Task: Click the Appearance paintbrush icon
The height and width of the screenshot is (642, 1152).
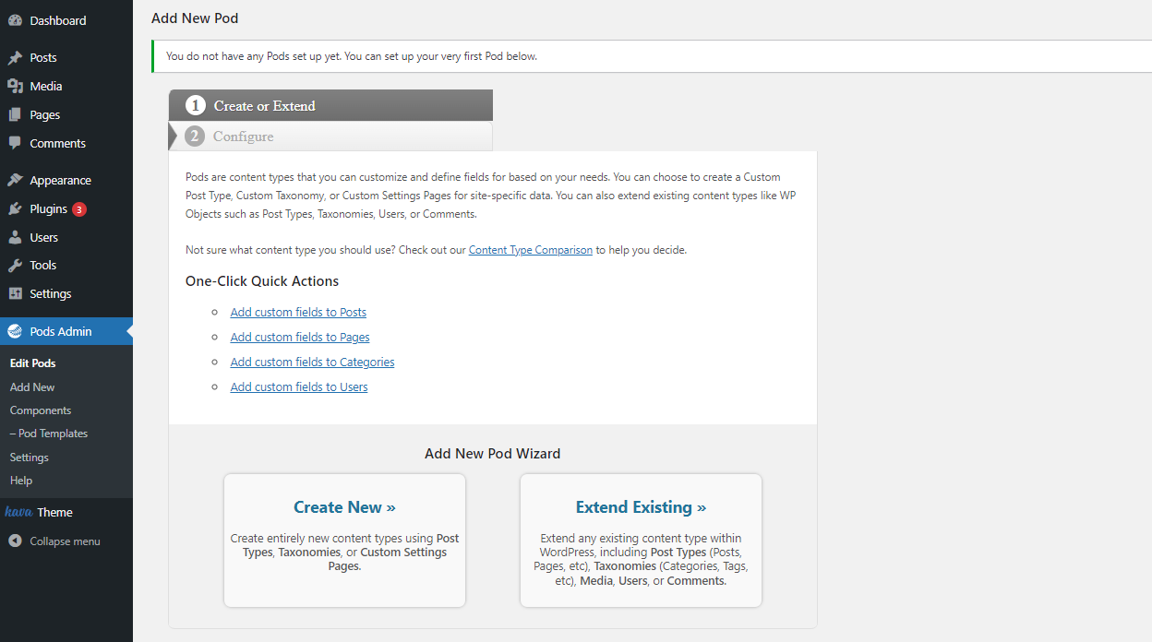Action: 15,180
